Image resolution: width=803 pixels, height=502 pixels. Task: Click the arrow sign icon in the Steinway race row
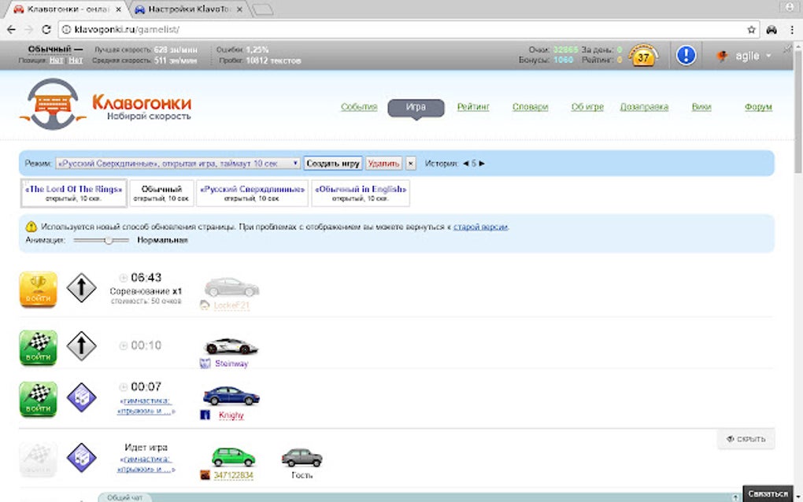pos(81,346)
